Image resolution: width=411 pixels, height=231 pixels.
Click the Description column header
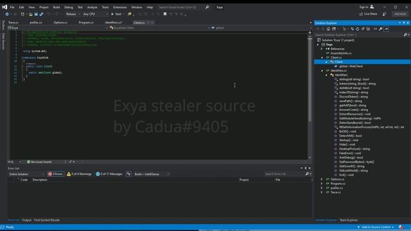click(40, 180)
